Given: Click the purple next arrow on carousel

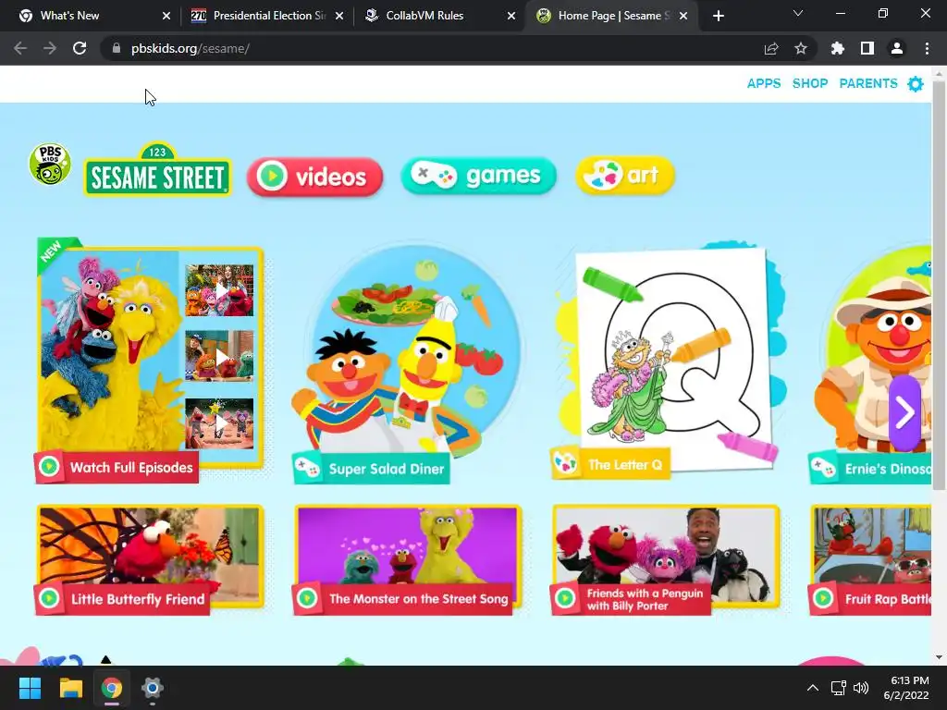Looking at the screenshot, I should [x=904, y=412].
